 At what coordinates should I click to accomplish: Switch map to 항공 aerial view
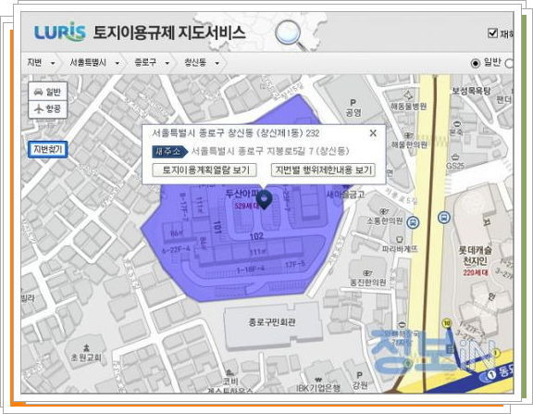48,109
